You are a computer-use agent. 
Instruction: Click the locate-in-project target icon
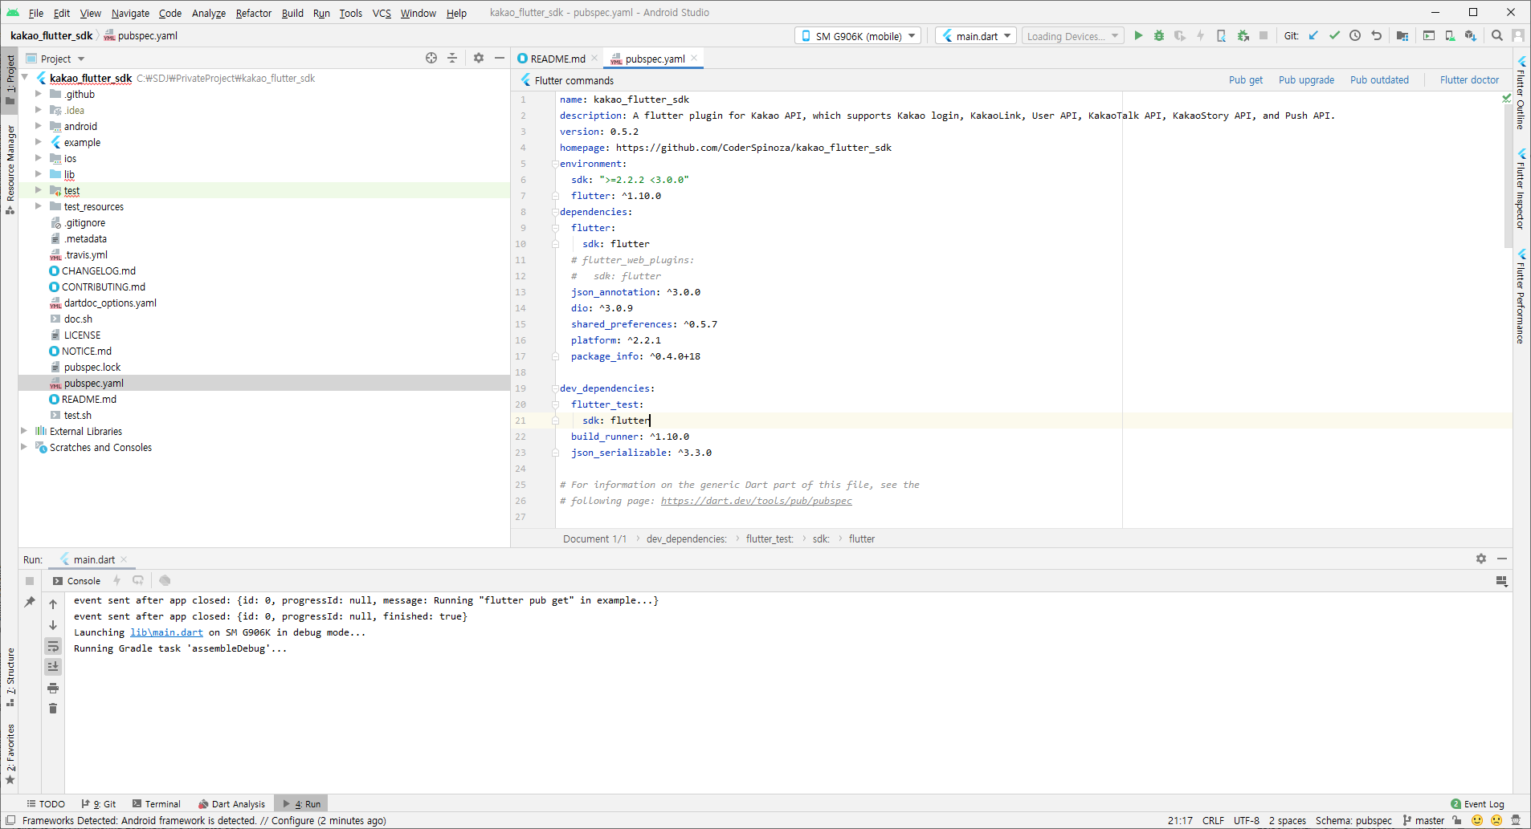[431, 58]
